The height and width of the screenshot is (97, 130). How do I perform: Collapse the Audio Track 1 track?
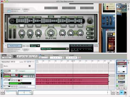click(x=2, y=79)
